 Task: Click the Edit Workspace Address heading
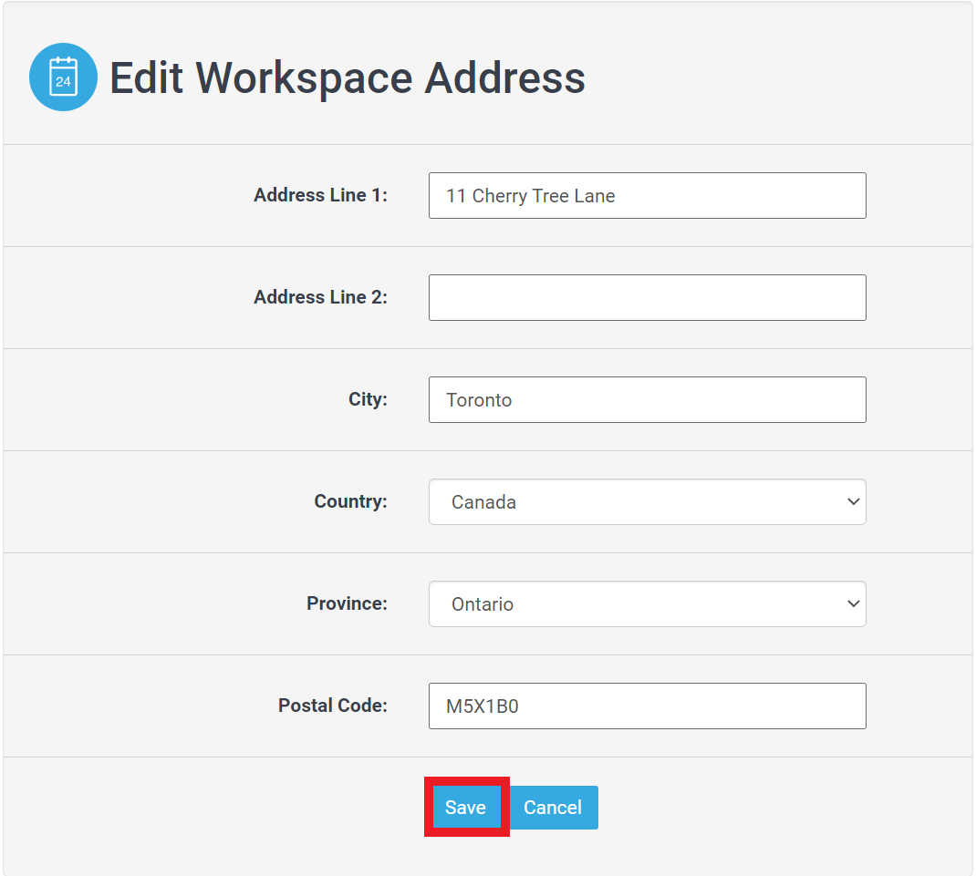[x=347, y=77]
